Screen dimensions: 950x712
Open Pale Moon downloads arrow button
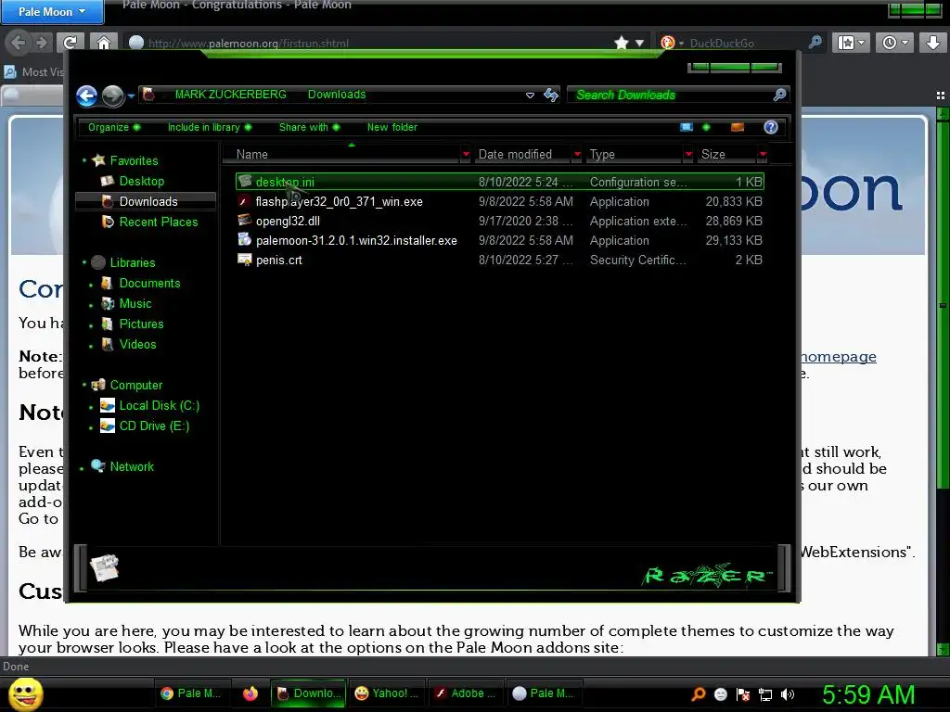[933, 43]
